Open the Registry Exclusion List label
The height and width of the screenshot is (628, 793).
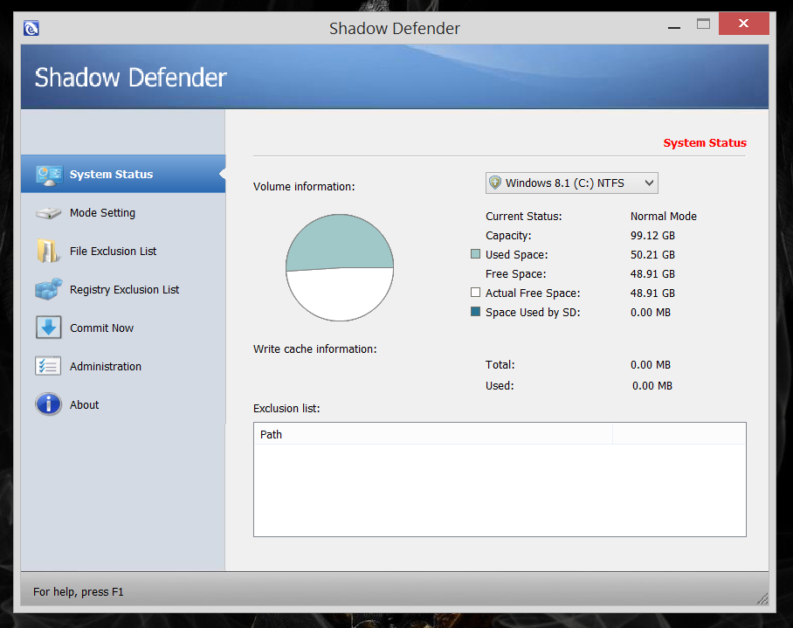(x=124, y=290)
